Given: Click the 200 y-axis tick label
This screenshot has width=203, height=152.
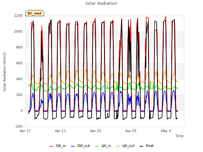Looking at the screenshot, I should pos(19,95).
